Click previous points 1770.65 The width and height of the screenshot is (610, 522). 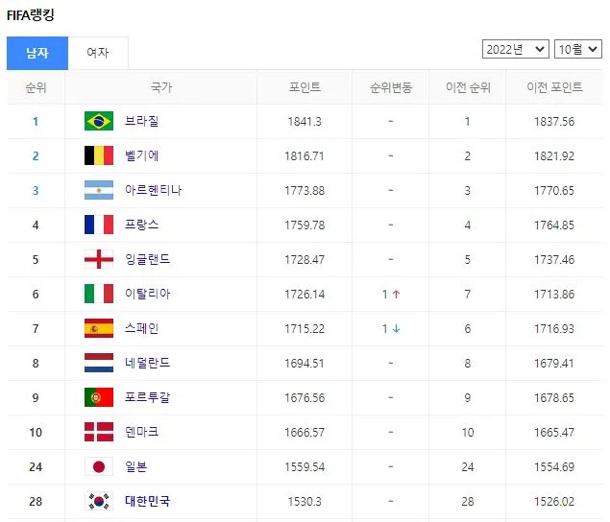(554, 190)
